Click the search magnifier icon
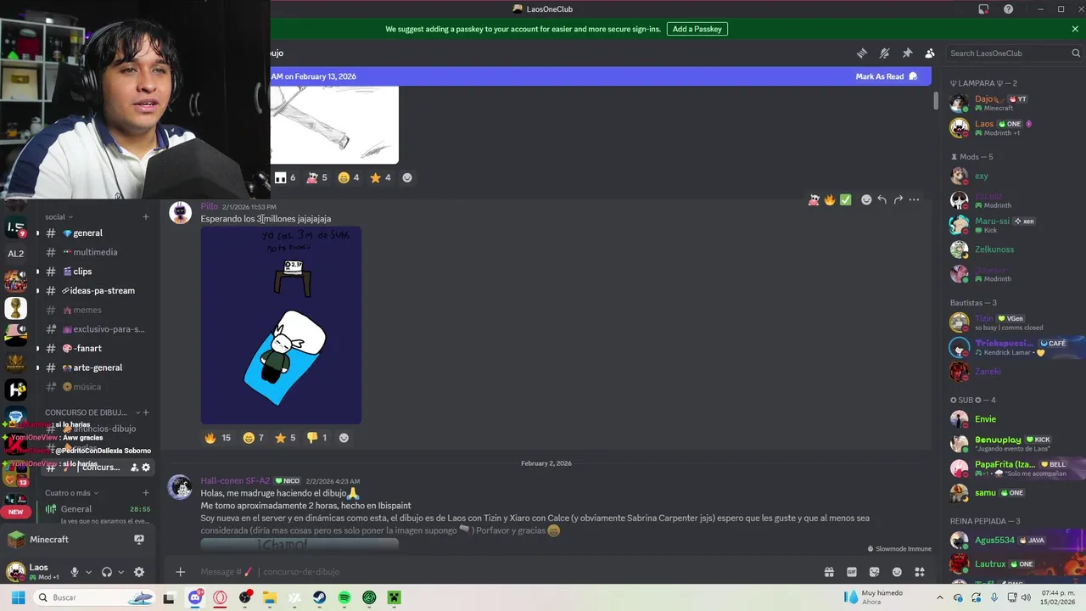 tap(1076, 53)
